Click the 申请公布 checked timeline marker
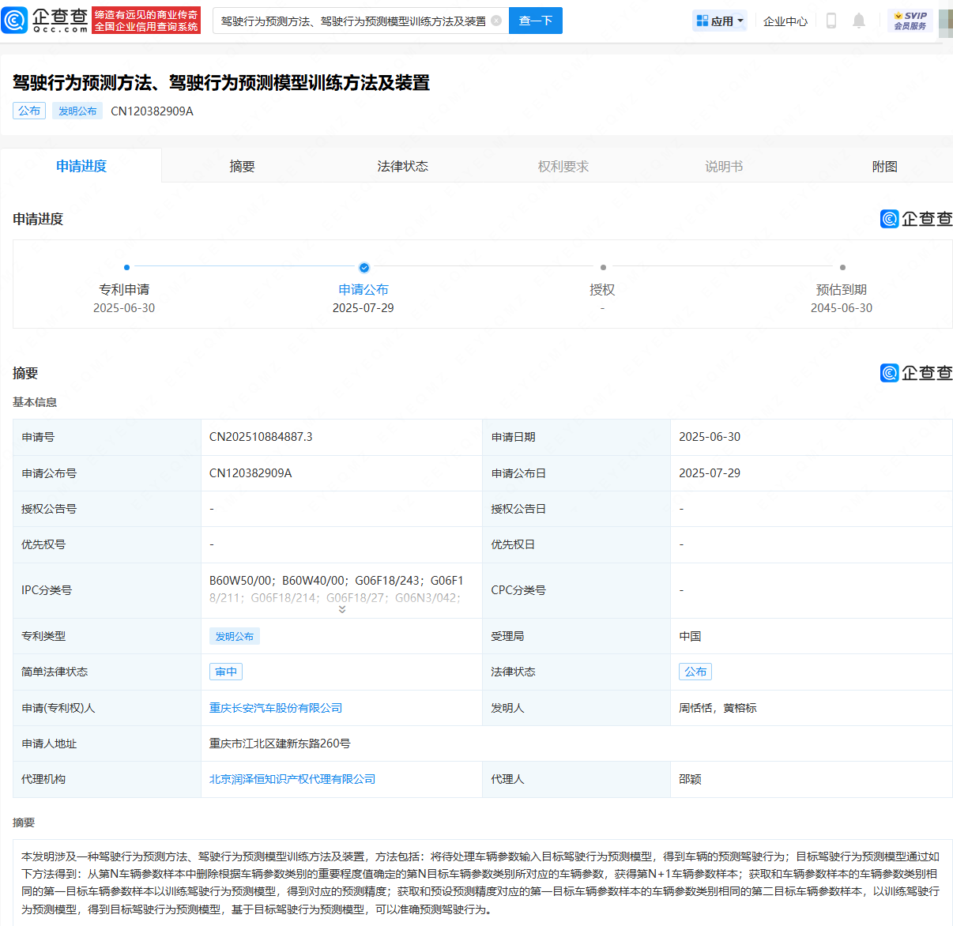Screen dimensions: 953x926 [363, 267]
